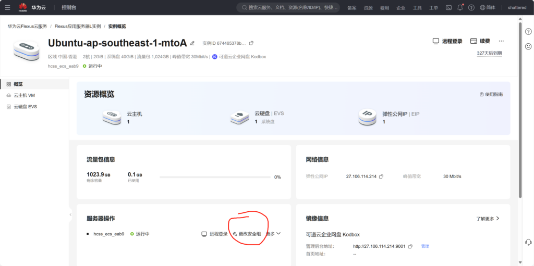
Task: Click the smiley feedback icon on right edge
Action: (528, 46)
